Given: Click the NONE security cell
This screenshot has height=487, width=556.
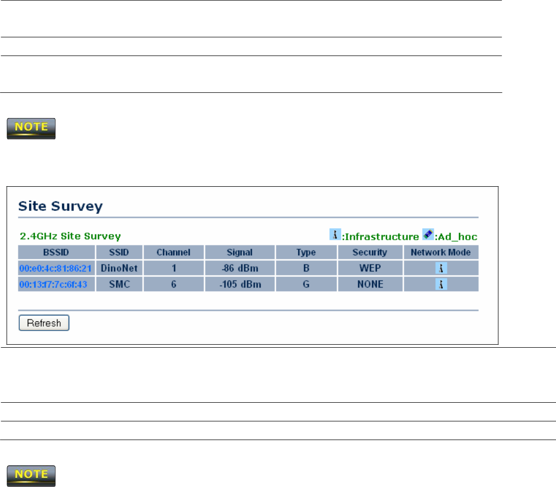Looking at the screenshot, I should 370,284.
